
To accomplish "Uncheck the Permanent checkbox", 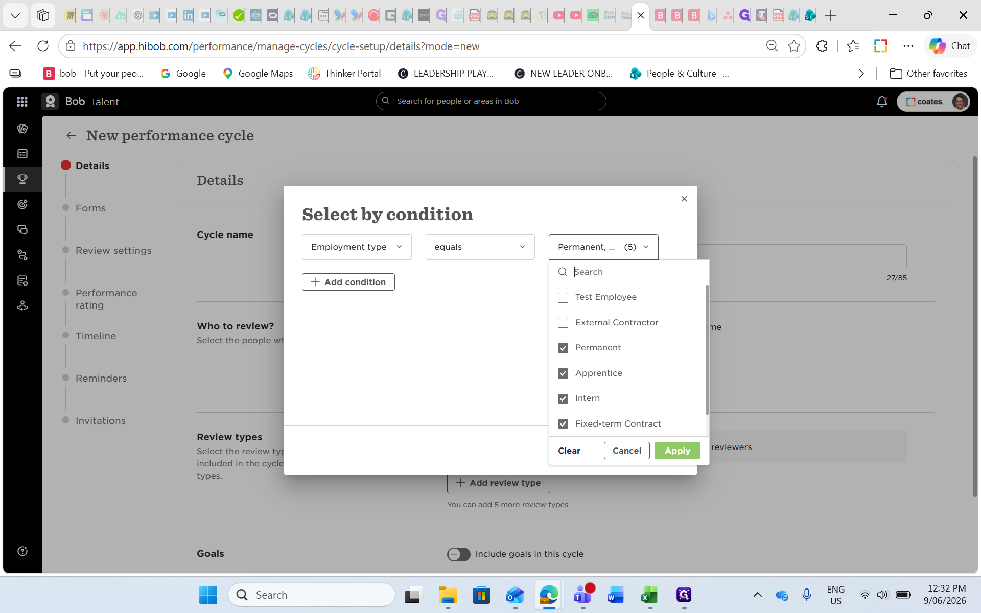I will pyautogui.click(x=563, y=348).
